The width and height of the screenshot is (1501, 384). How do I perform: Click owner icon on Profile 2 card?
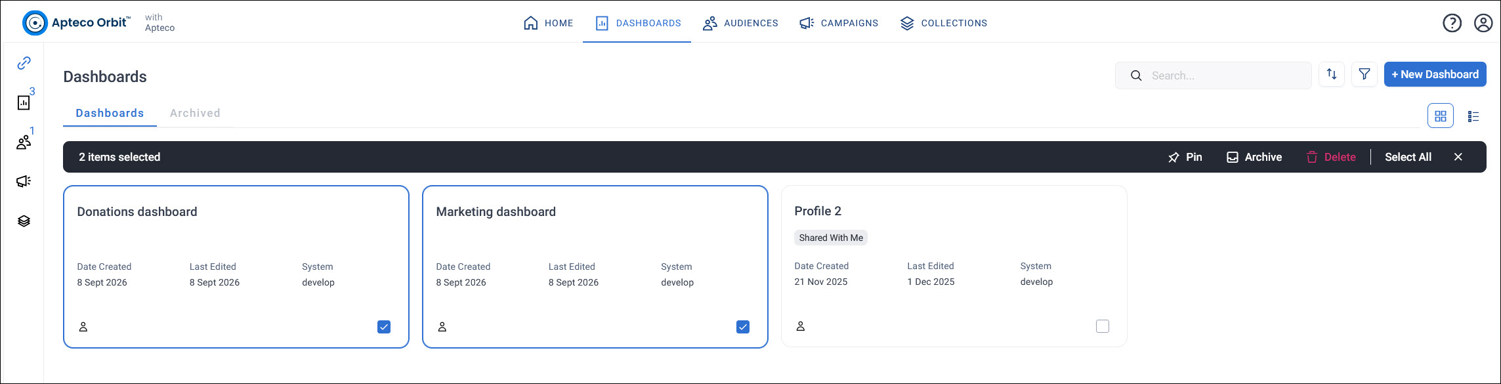(801, 326)
